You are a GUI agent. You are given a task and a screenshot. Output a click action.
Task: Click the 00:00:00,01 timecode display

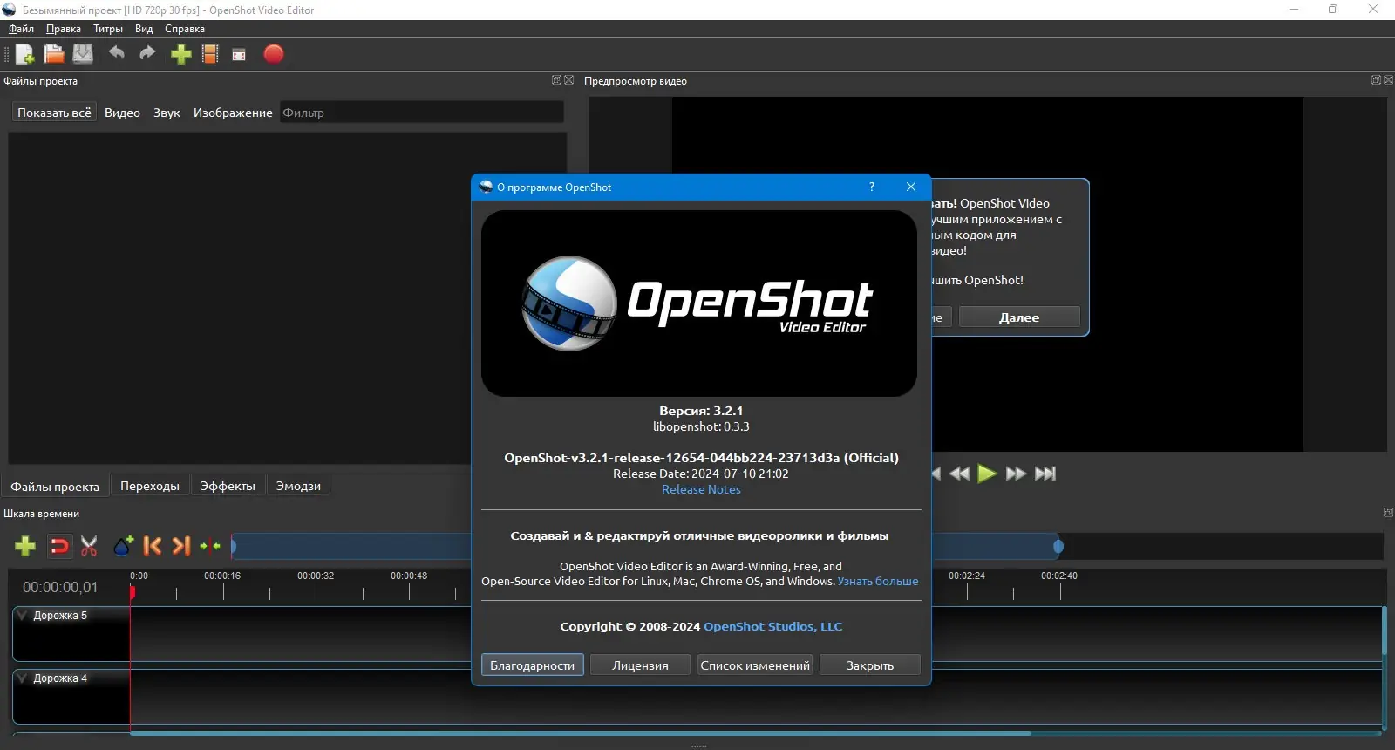click(x=60, y=588)
